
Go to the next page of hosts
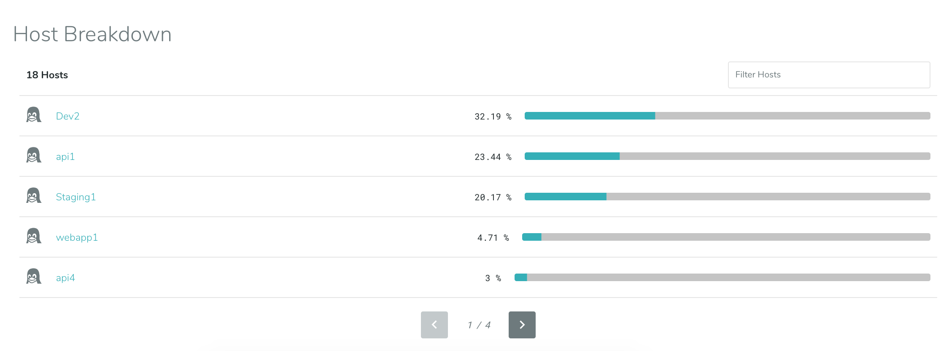click(x=522, y=325)
